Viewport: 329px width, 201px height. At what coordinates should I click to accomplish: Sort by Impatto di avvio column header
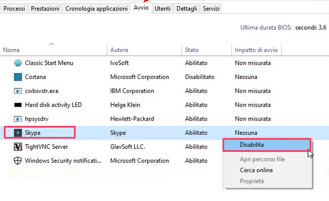point(256,50)
